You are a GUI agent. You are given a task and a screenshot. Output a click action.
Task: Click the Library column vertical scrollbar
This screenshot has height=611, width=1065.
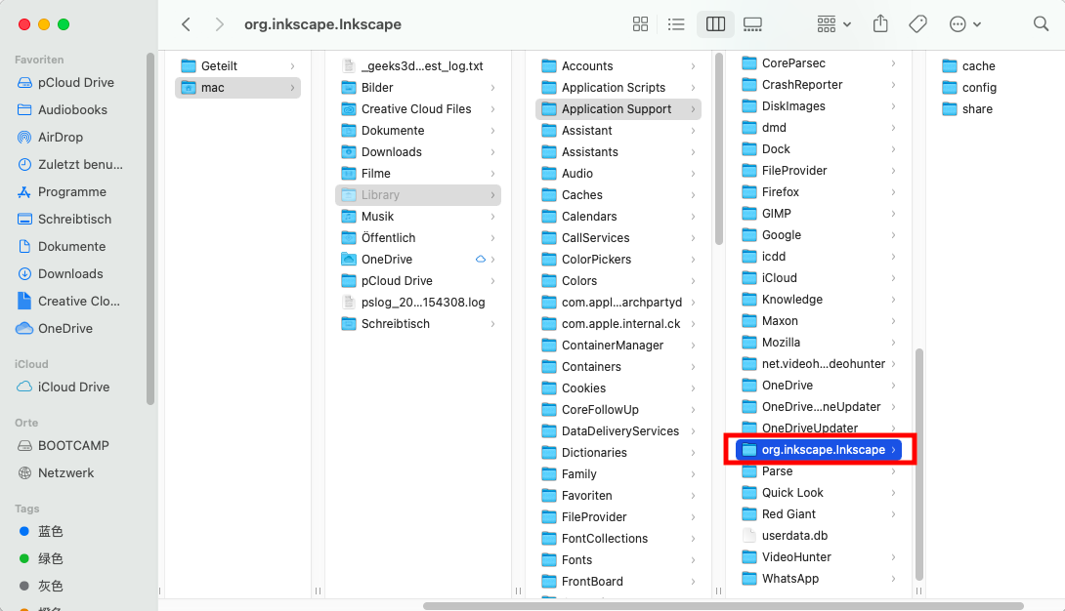point(718,149)
